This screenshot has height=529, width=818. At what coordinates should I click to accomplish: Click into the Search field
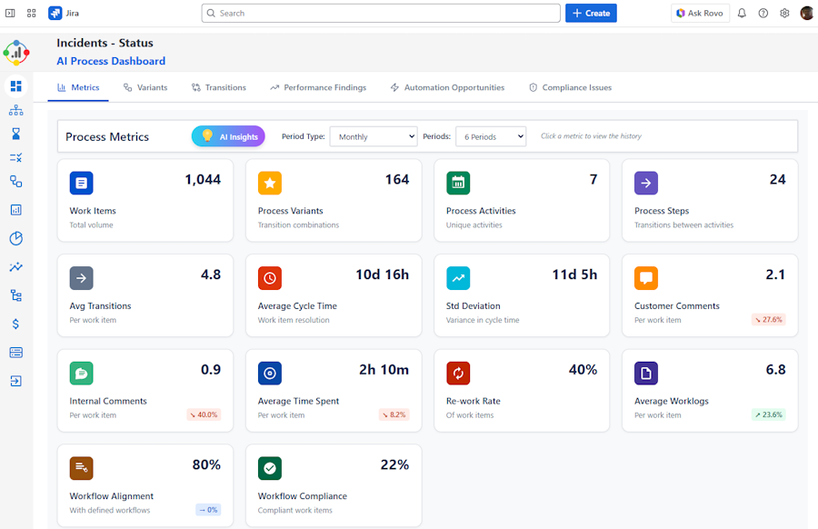coord(381,14)
